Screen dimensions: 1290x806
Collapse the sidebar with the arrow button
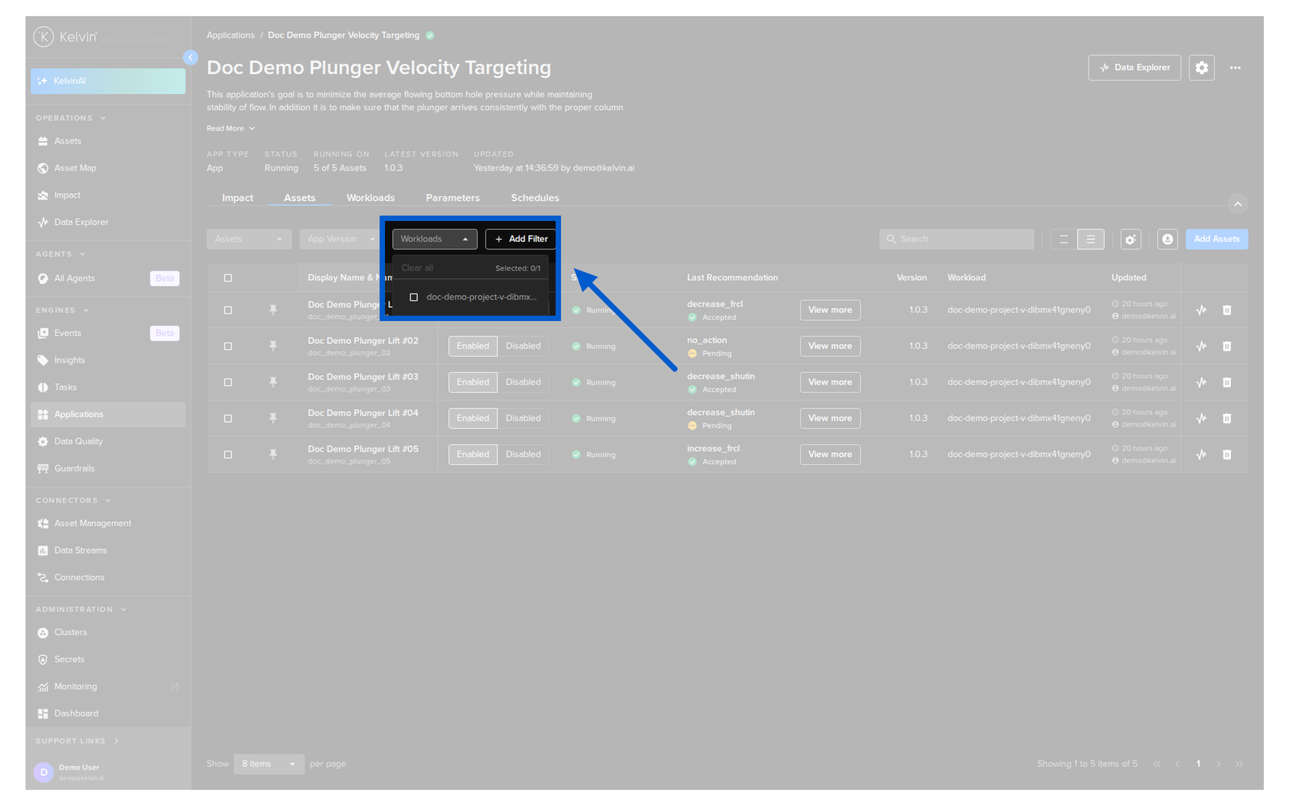click(191, 58)
